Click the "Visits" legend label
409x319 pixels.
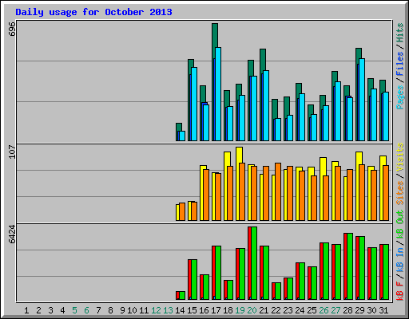[x=400, y=157]
